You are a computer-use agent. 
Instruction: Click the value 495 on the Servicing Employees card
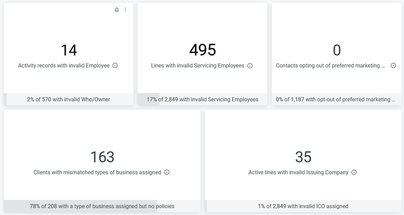click(203, 50)
